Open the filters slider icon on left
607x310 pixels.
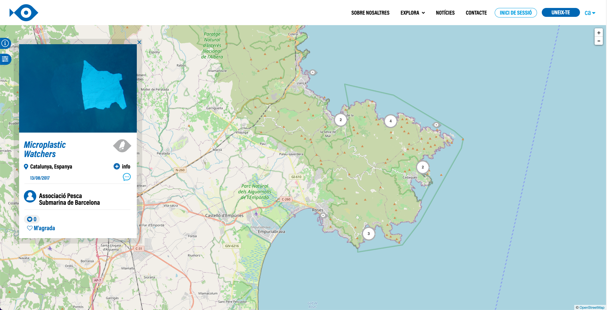click(5, 59)
